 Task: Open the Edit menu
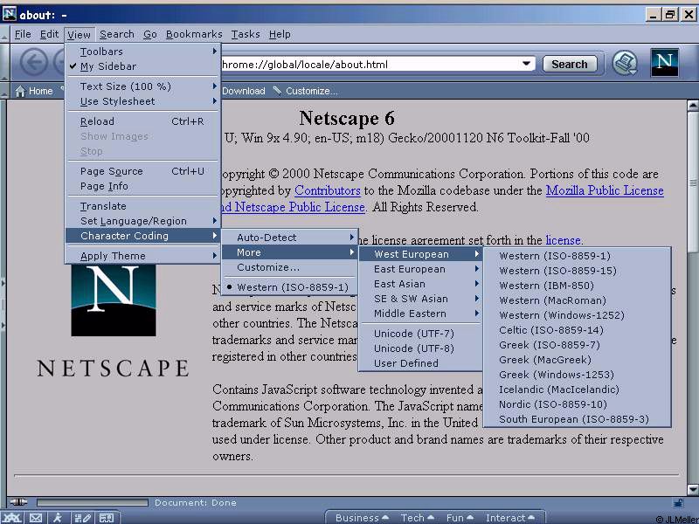[49, 34]
